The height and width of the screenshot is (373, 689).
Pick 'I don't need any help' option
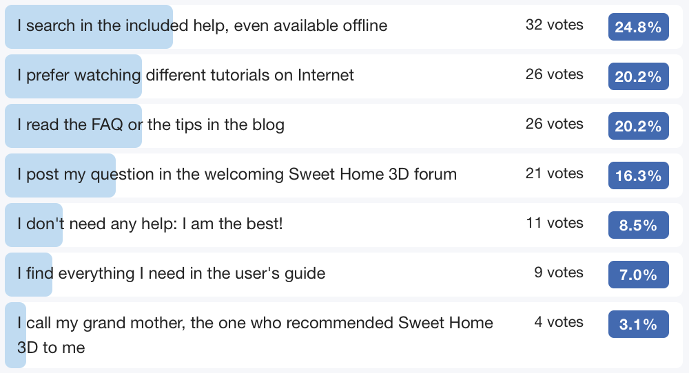[x=150, y=224]
